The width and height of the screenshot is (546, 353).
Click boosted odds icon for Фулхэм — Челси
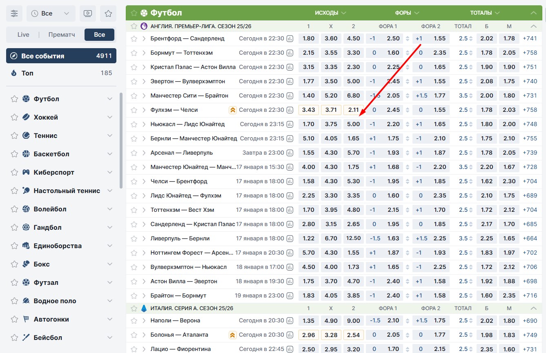point(233,110)
